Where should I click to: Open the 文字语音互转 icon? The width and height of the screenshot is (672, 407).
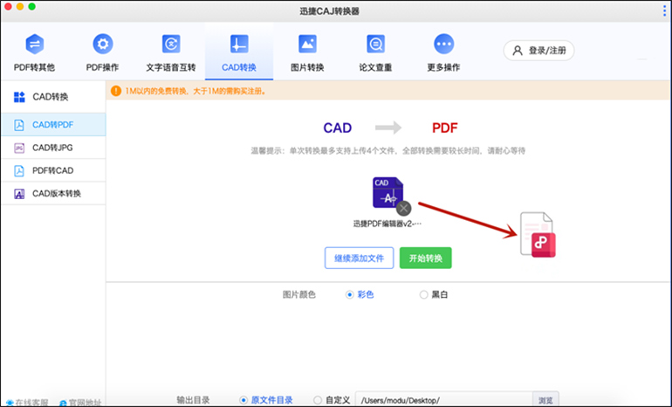pos(171,44)
